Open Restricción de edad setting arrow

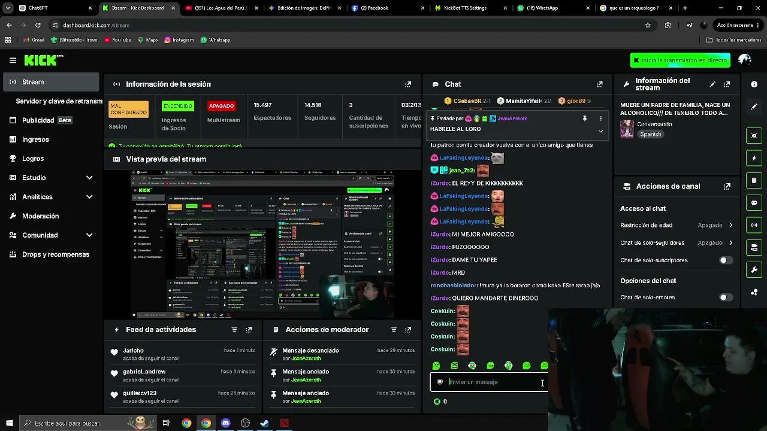(730, 226)
